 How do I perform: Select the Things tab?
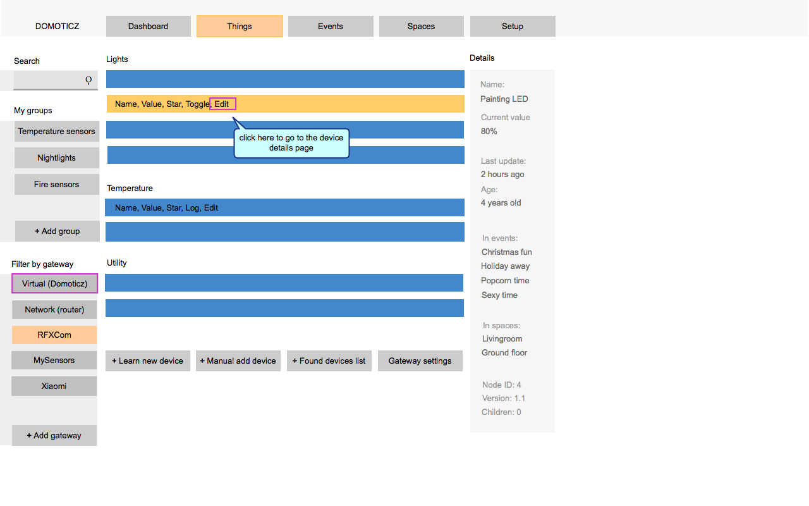click(240, 27)
